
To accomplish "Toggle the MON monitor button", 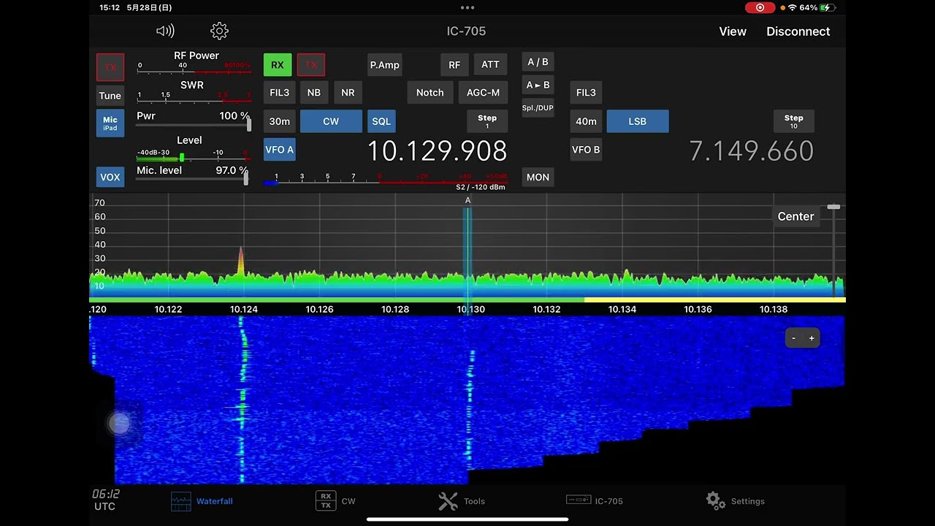I will click(538, 178).
